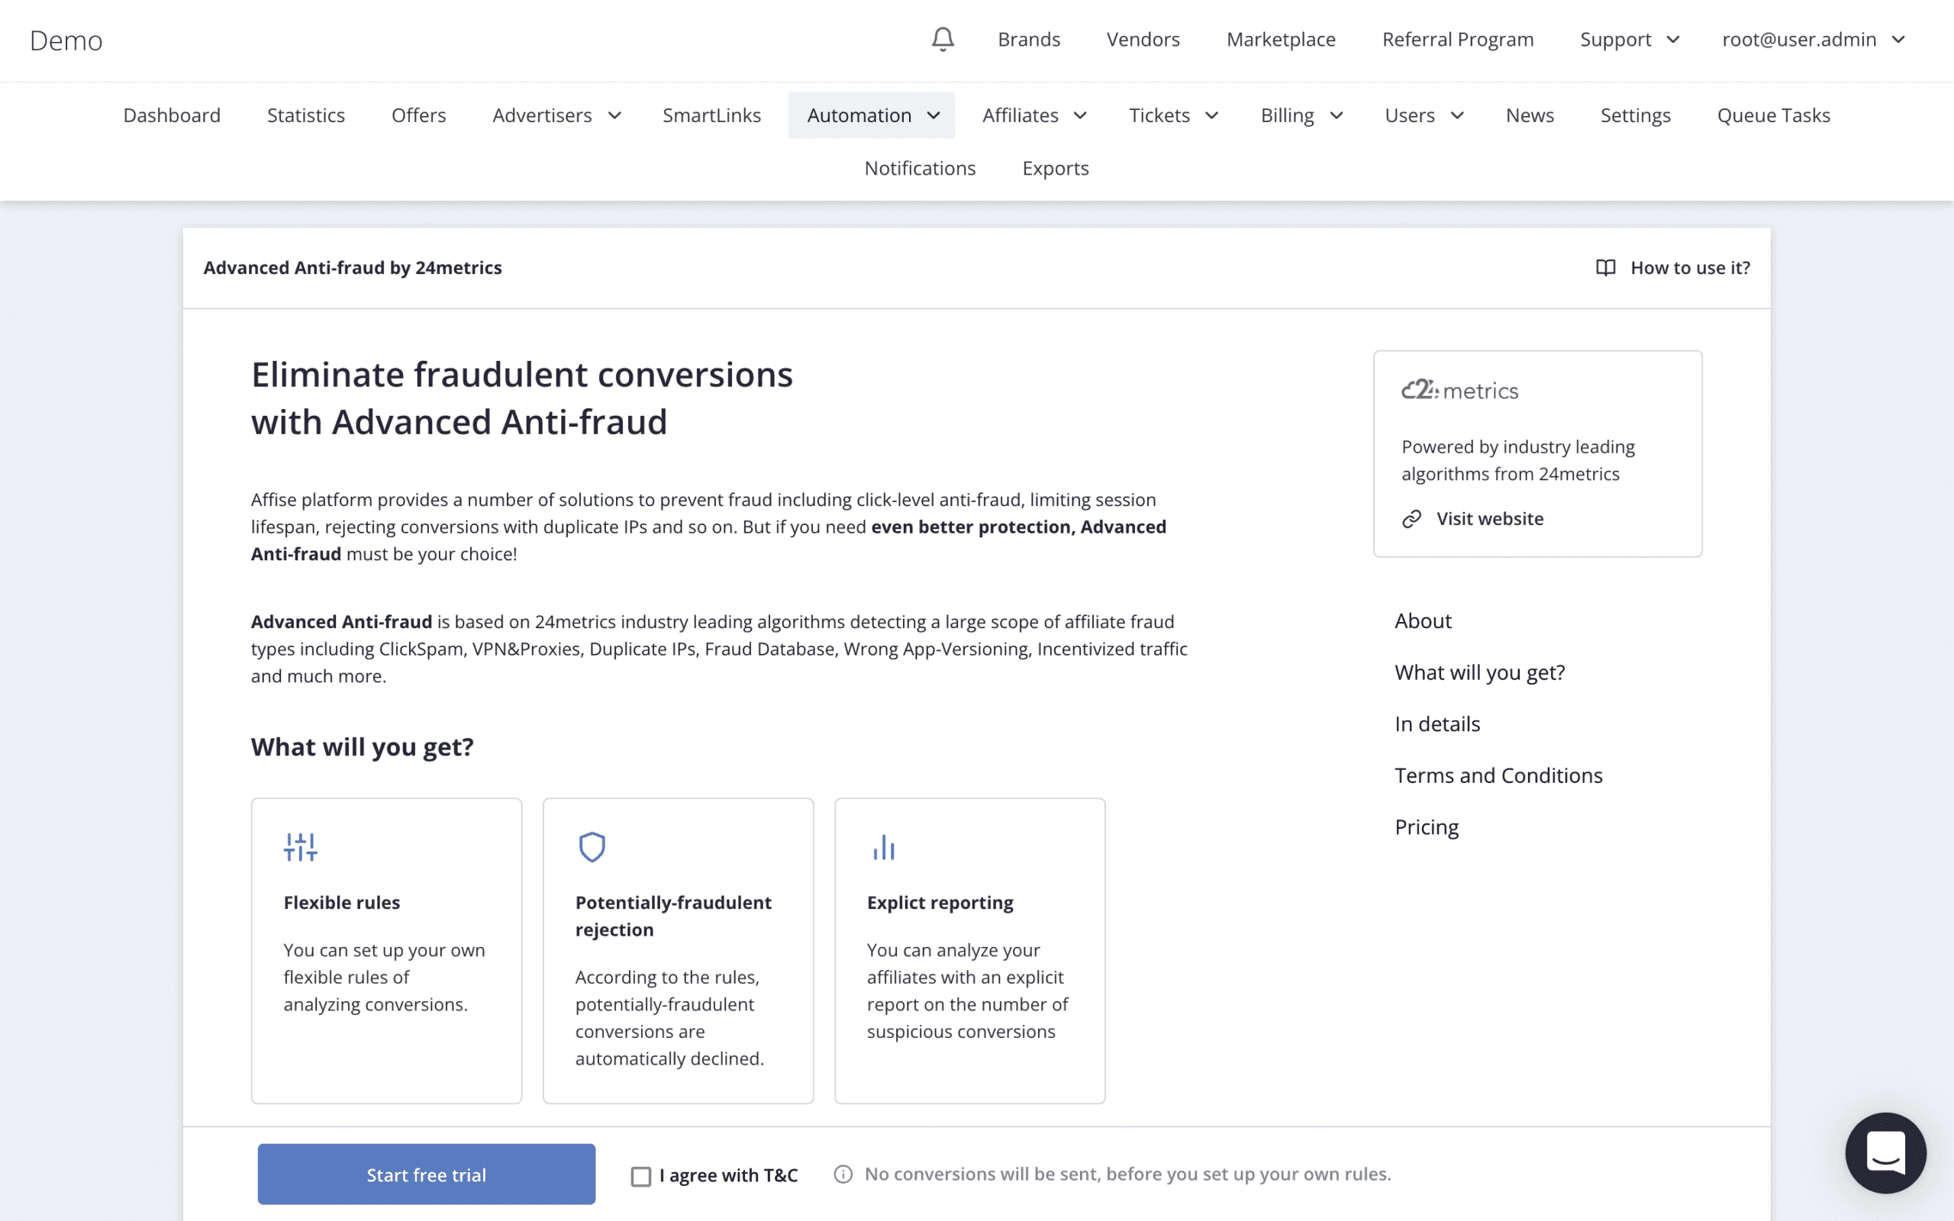Image resolution: width=1954 pixels, height=1221 pixels.
Task: Click the shield icon for fraudulent rejection
Action: tap(591, 846)
